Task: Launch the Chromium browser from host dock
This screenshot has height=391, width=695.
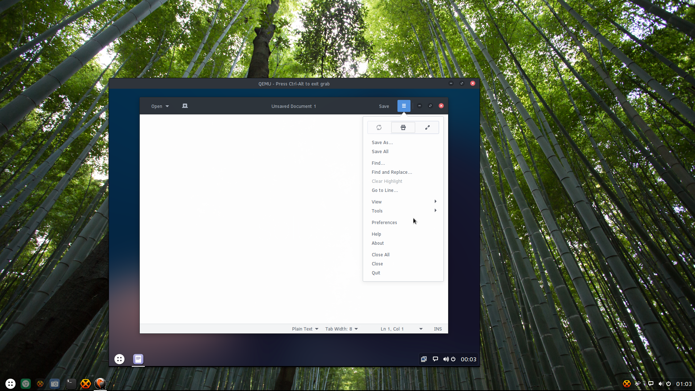Action: [x=26, y=384]
